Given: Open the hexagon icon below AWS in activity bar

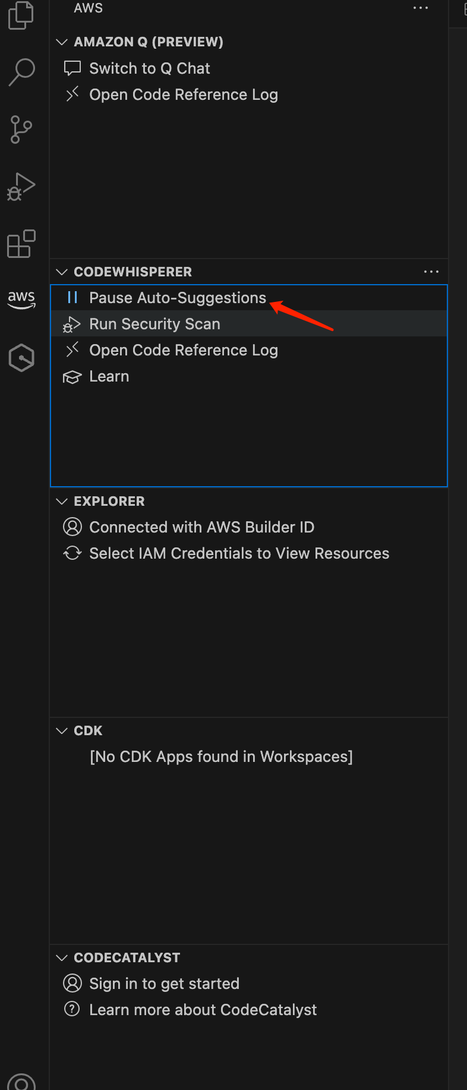Looking at the screenshot, I should pyautogui.click(x=21, y=358).
